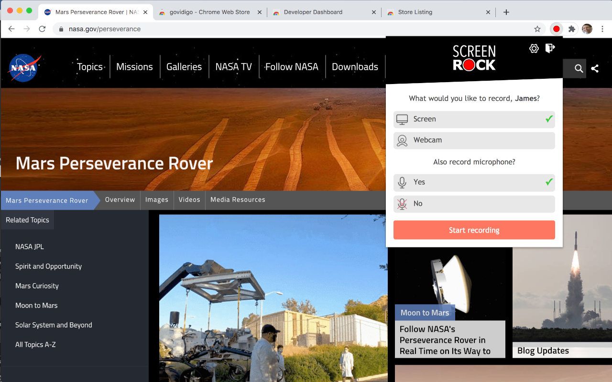Image resolution: width=612 pixels, height=382 pixels.
Task: Close the Store Listing tab
Action: [488, 12]
